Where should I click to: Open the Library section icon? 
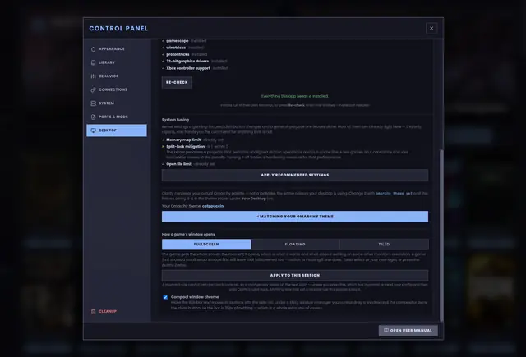point(93,62)
